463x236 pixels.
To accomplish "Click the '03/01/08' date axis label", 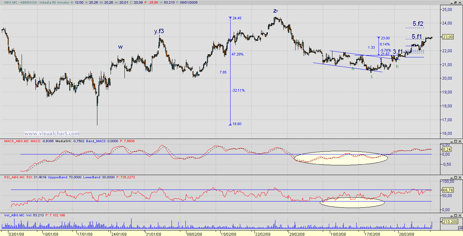I will click(16, 234).
